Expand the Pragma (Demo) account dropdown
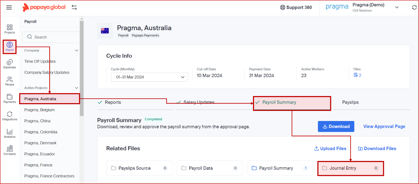Viewport: 419px width, 184px height. [x=397, y=7]
